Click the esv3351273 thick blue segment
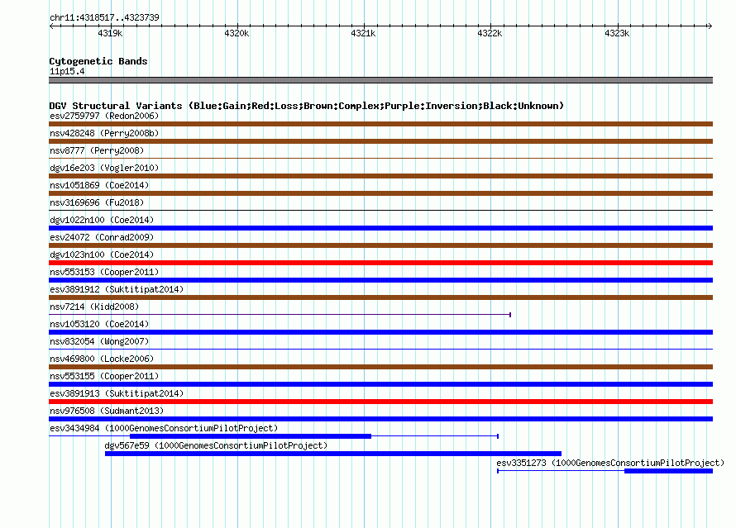Screen dimensions: 736x528 pos(668,471)
